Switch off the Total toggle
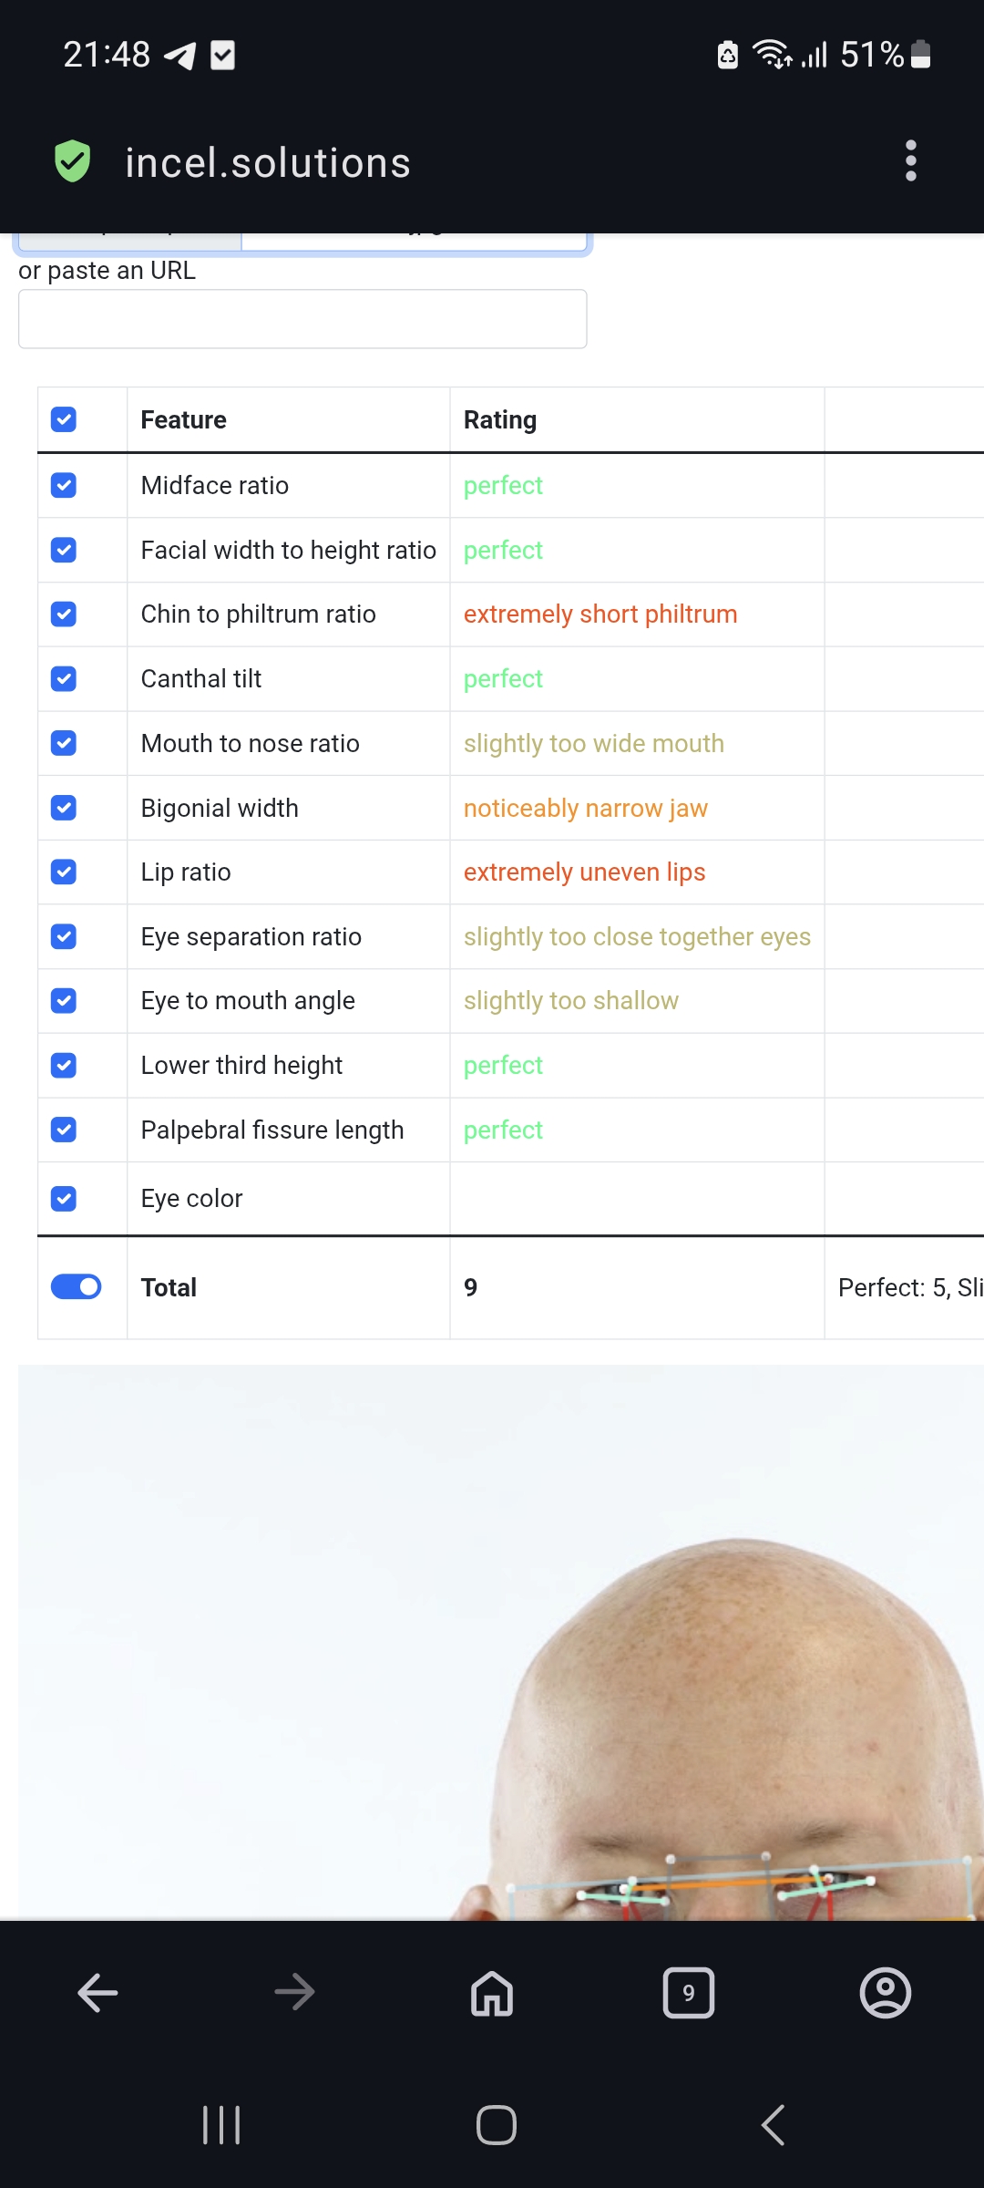The height and width of the screenshot is (2188, 984). coord(77,1286)
